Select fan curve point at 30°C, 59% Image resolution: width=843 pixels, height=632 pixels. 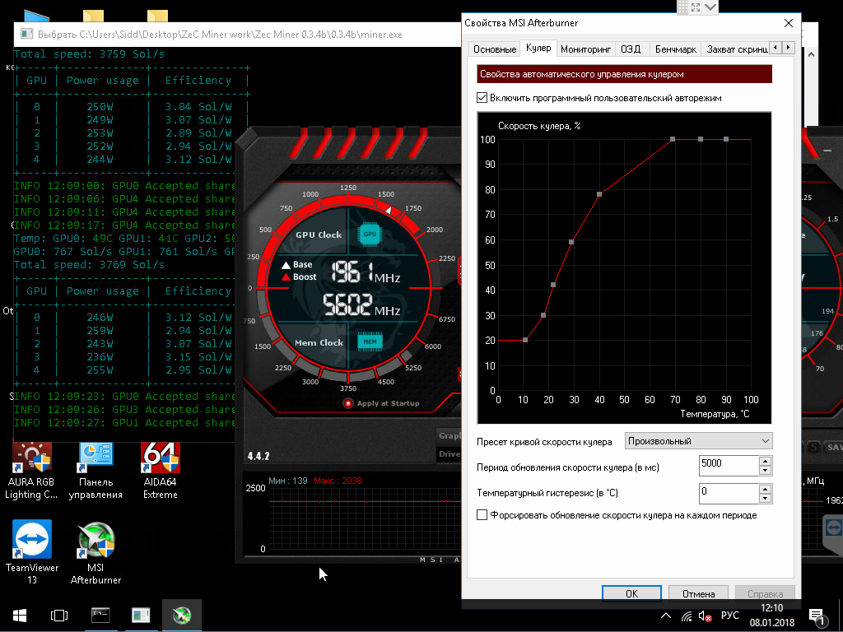[571, 242]
